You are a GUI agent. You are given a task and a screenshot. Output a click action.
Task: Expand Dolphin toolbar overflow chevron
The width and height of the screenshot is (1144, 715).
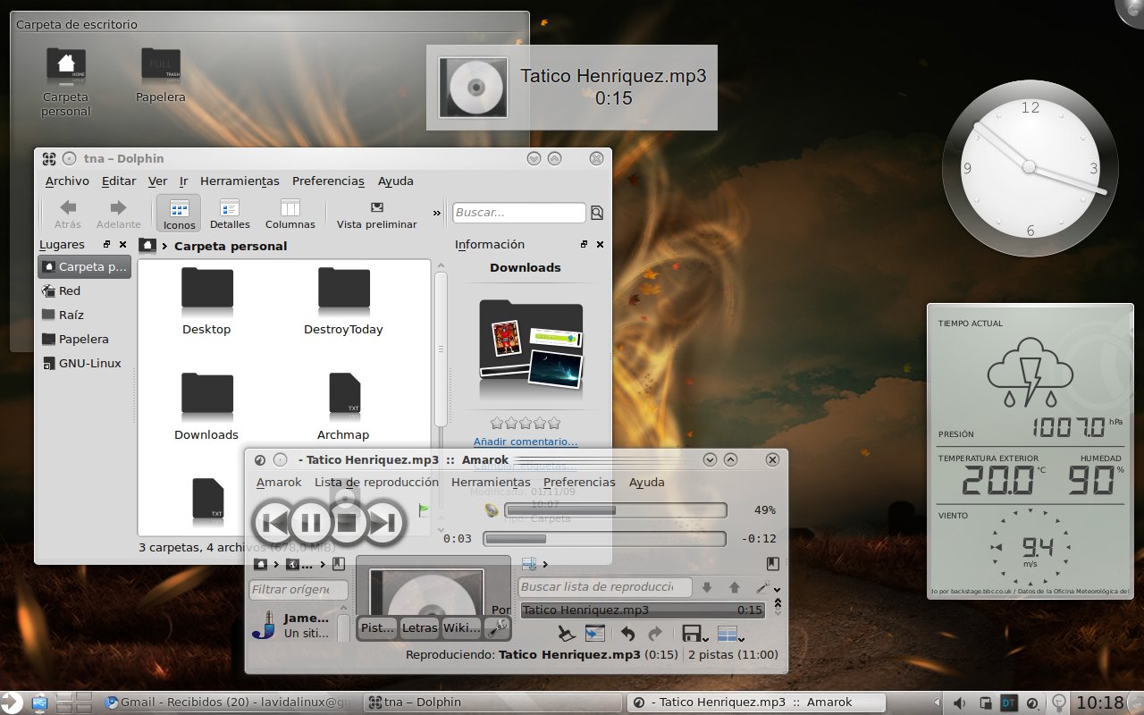(x=437, y=213)
